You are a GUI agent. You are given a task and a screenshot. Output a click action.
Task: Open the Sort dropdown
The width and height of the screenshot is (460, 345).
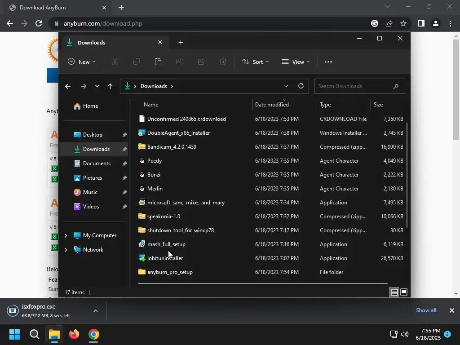click(255, 62)
